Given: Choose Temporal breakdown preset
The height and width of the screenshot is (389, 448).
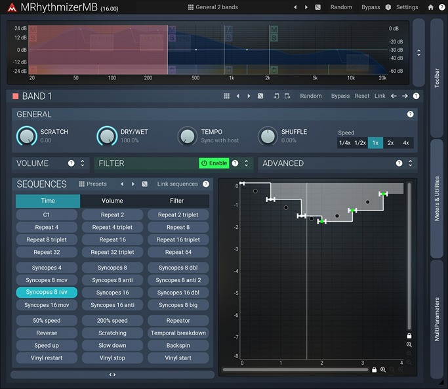Looking at the screenshot, I should 178,333.
